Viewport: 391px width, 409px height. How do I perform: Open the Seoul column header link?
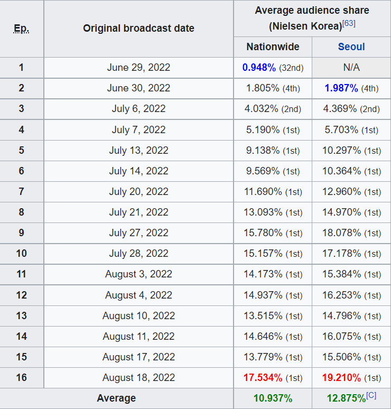pos(351,47)
